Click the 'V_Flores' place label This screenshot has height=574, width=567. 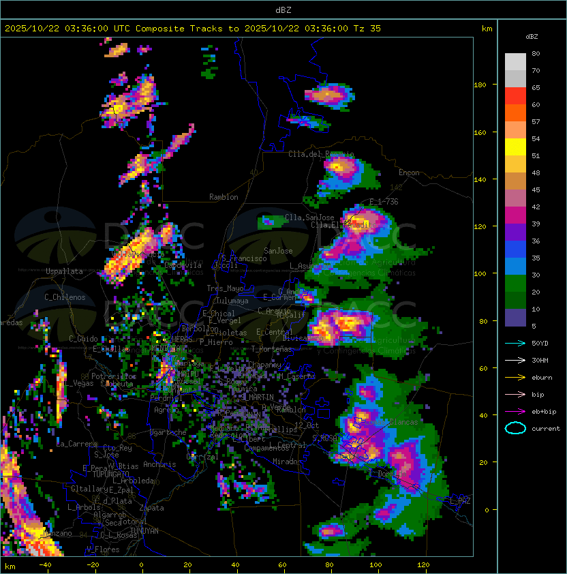[103, 549]
